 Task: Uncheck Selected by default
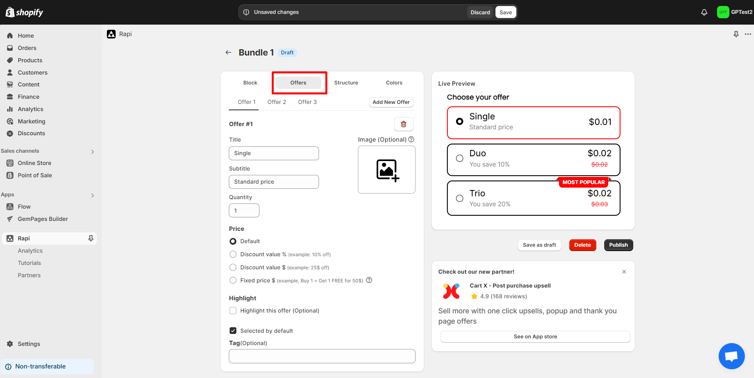233,330
